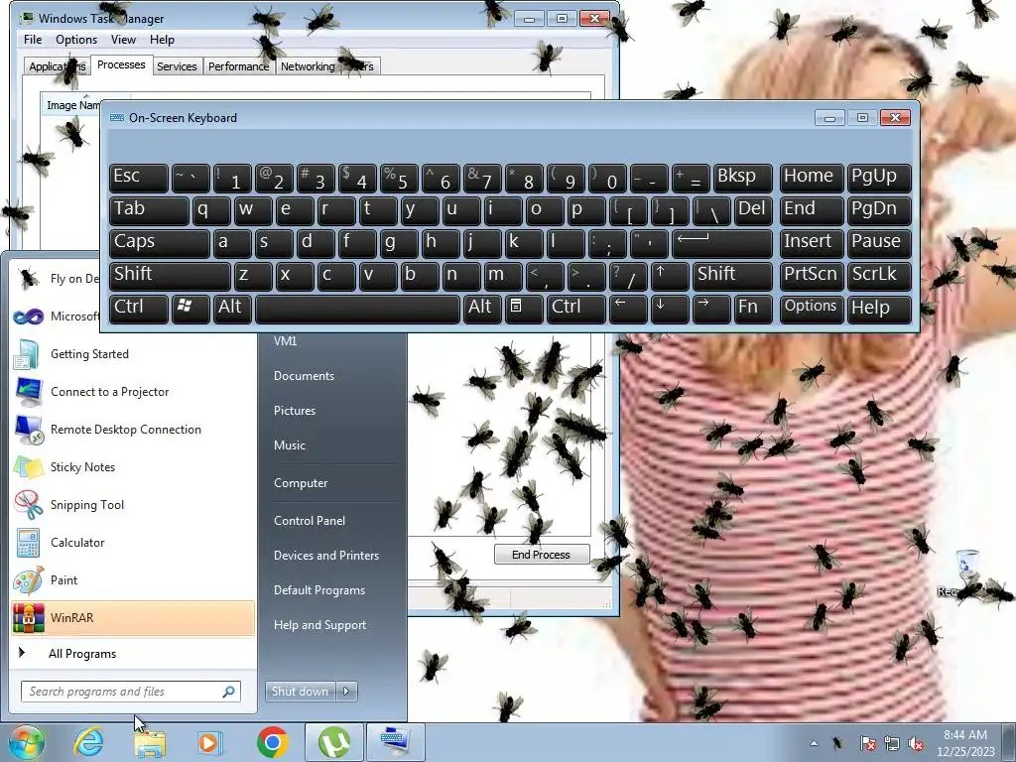Click the network tray icon
This screenshot has height=762, width=1016.
pos(892,743)
